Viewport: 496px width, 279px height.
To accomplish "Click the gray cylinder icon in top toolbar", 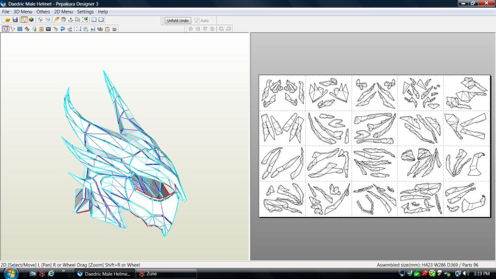I will coord(63,19).
